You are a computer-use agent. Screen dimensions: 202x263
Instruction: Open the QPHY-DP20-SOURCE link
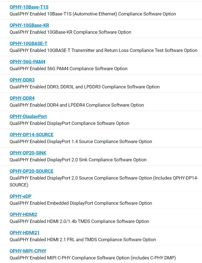click(x=31, y=171)
